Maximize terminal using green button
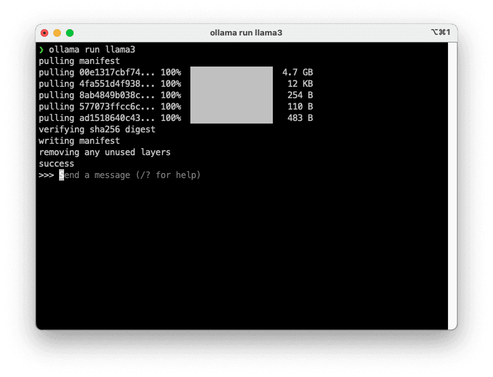 pyautogui.click(x=70, y=33)
